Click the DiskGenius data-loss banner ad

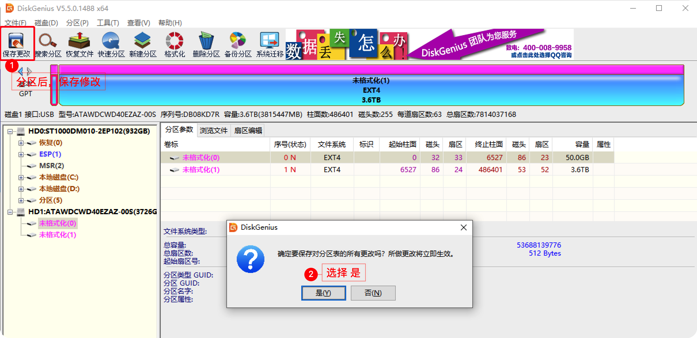pyautogui.click(x=429, y=44)
